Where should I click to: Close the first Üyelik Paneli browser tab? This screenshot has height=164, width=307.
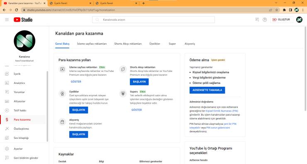click(90, 3)
